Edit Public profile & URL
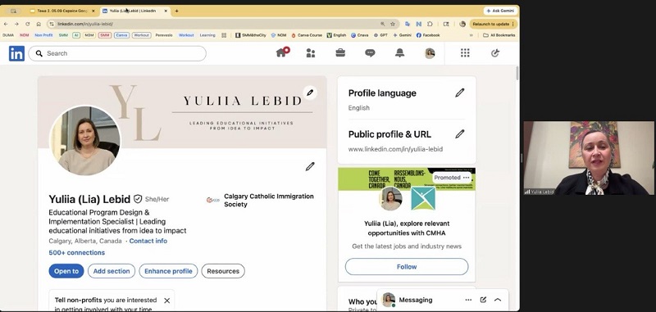Image resolution: width=656 pixels, height=312 pixels. pos(460,134)
